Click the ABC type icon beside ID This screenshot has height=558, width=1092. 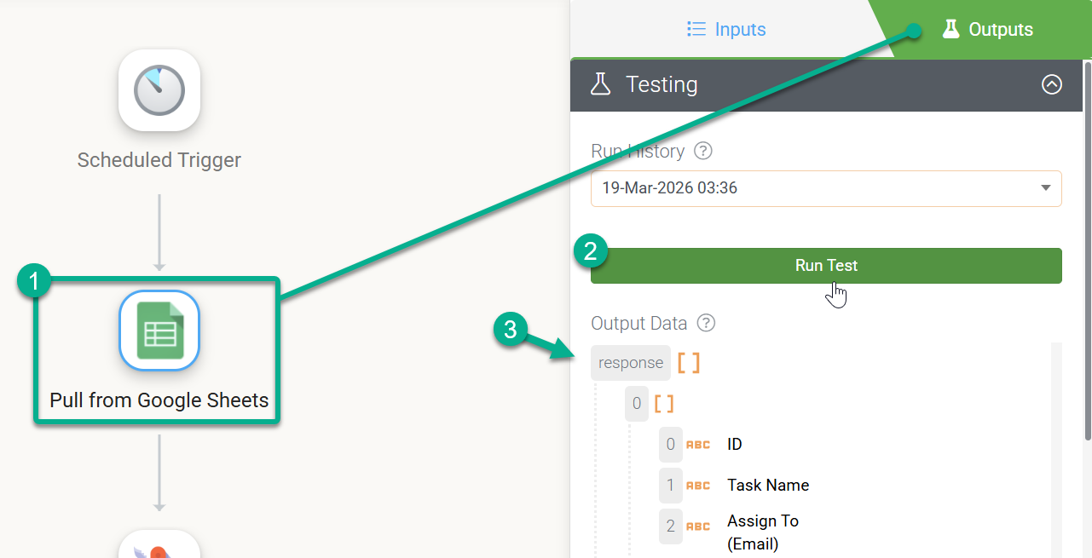[698, 445]
